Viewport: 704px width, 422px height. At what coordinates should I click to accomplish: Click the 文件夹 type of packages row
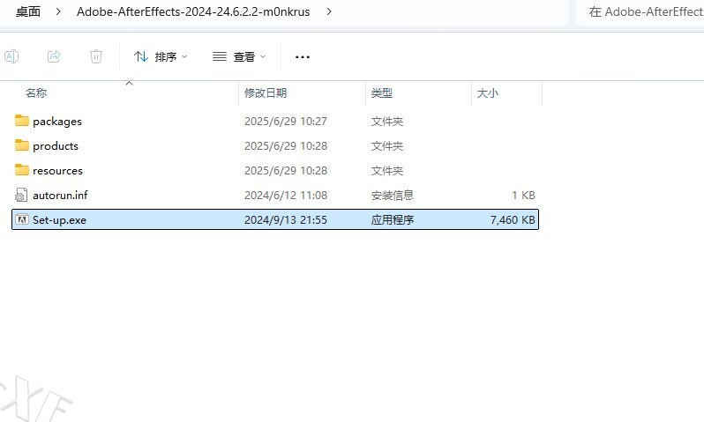click(x=386, y=121)
